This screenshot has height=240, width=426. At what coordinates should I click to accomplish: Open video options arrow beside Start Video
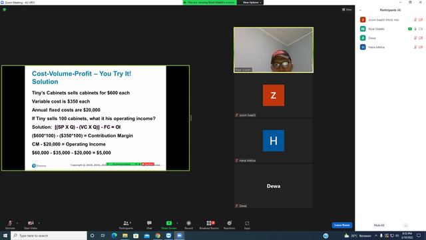pyautogui.click(x=39, y=223)
